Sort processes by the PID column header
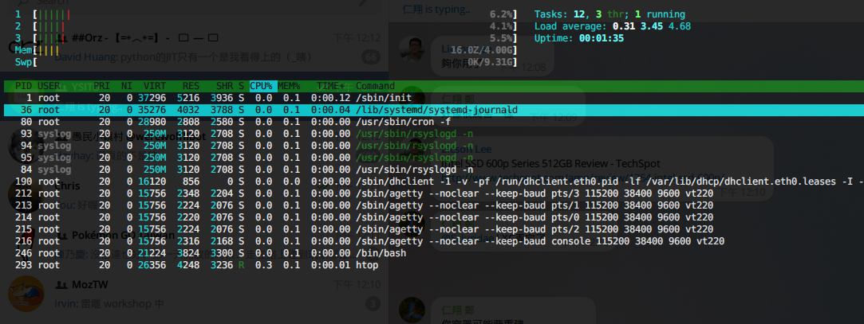The height and width of the screenshot is (324, 864). coord(23,86)
